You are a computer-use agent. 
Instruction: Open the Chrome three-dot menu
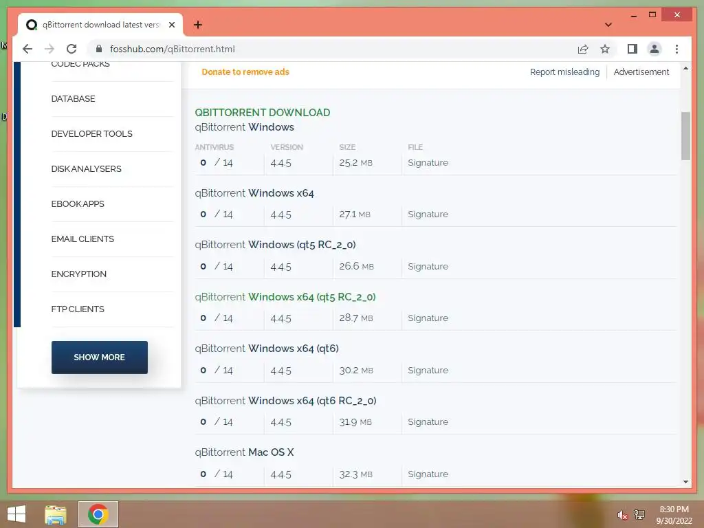(x=676, y=49)
